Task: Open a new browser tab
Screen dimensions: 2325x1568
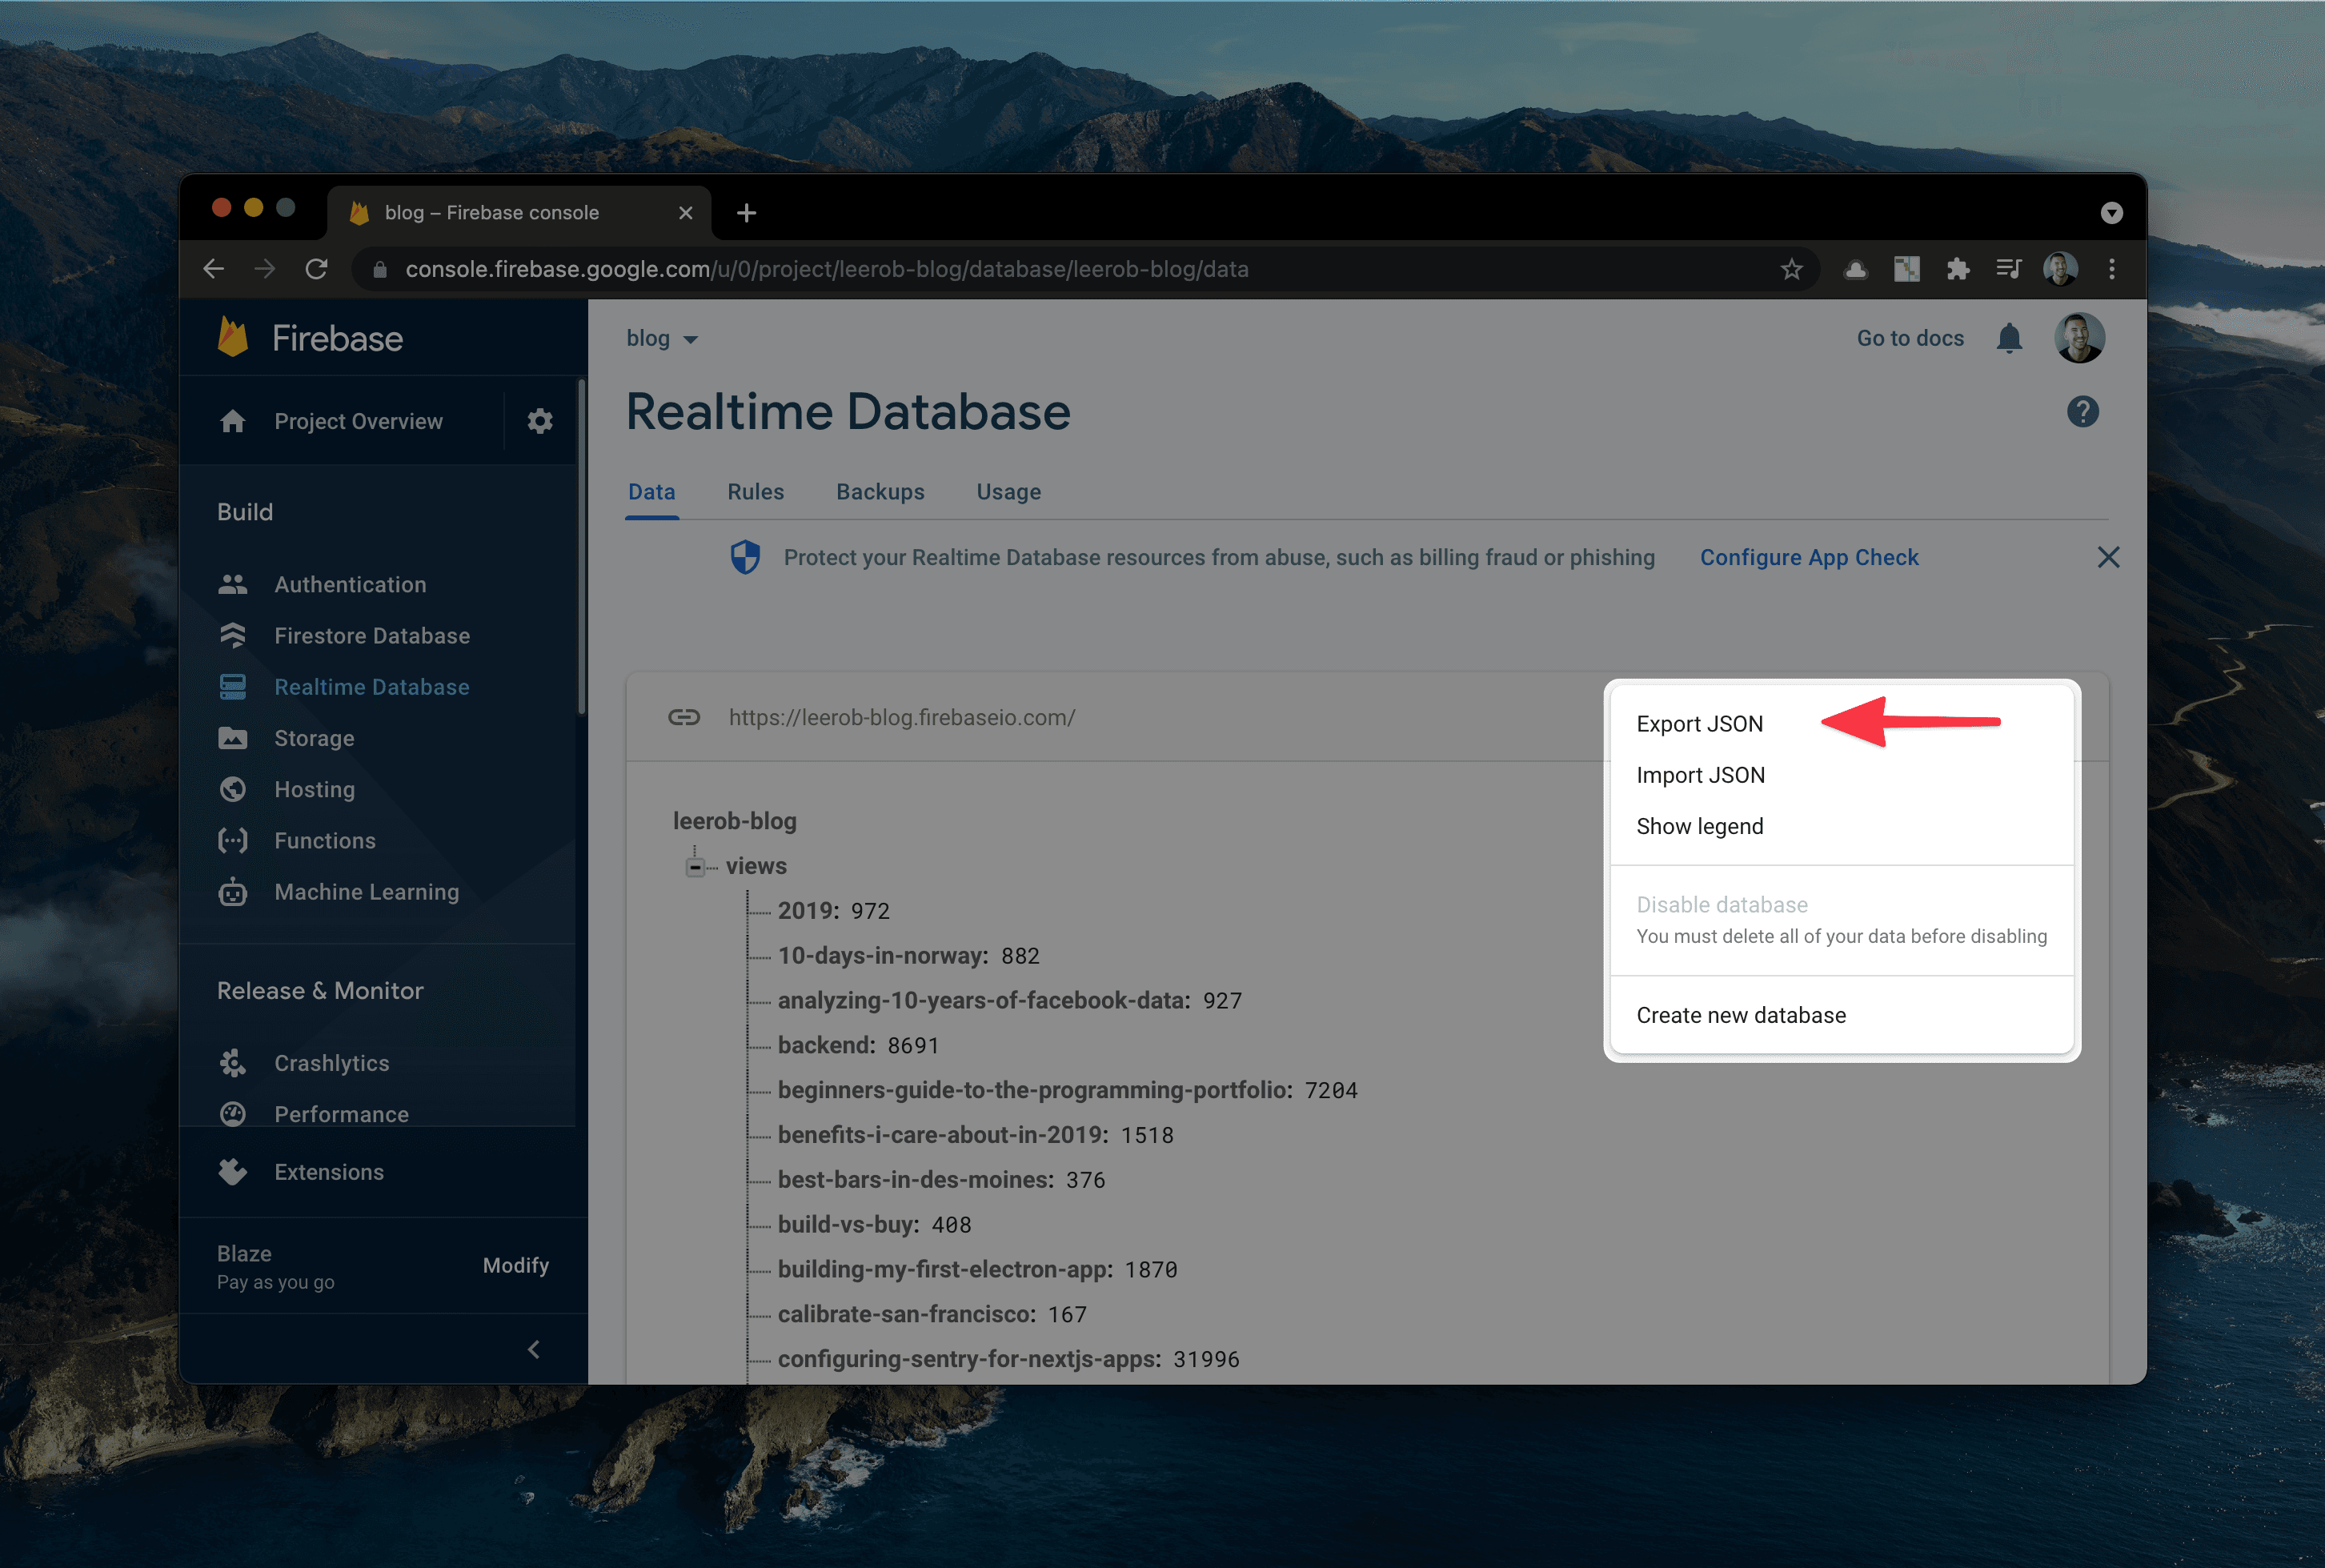Action: 746,213
